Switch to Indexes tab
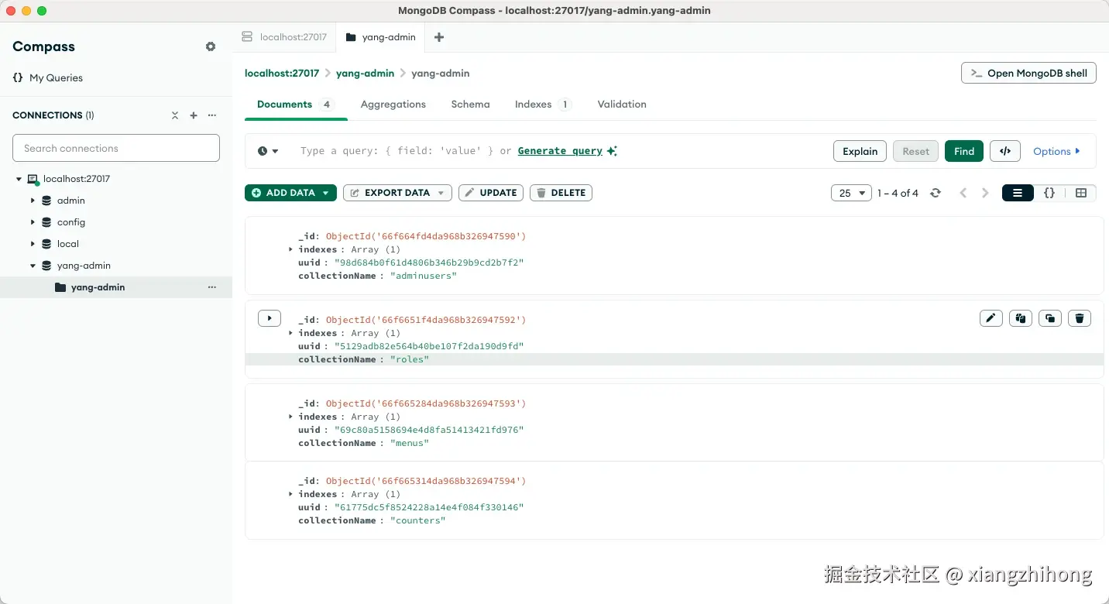This screenshot has width=1109, height=604. pyautogui.click(x=543, y=105)
